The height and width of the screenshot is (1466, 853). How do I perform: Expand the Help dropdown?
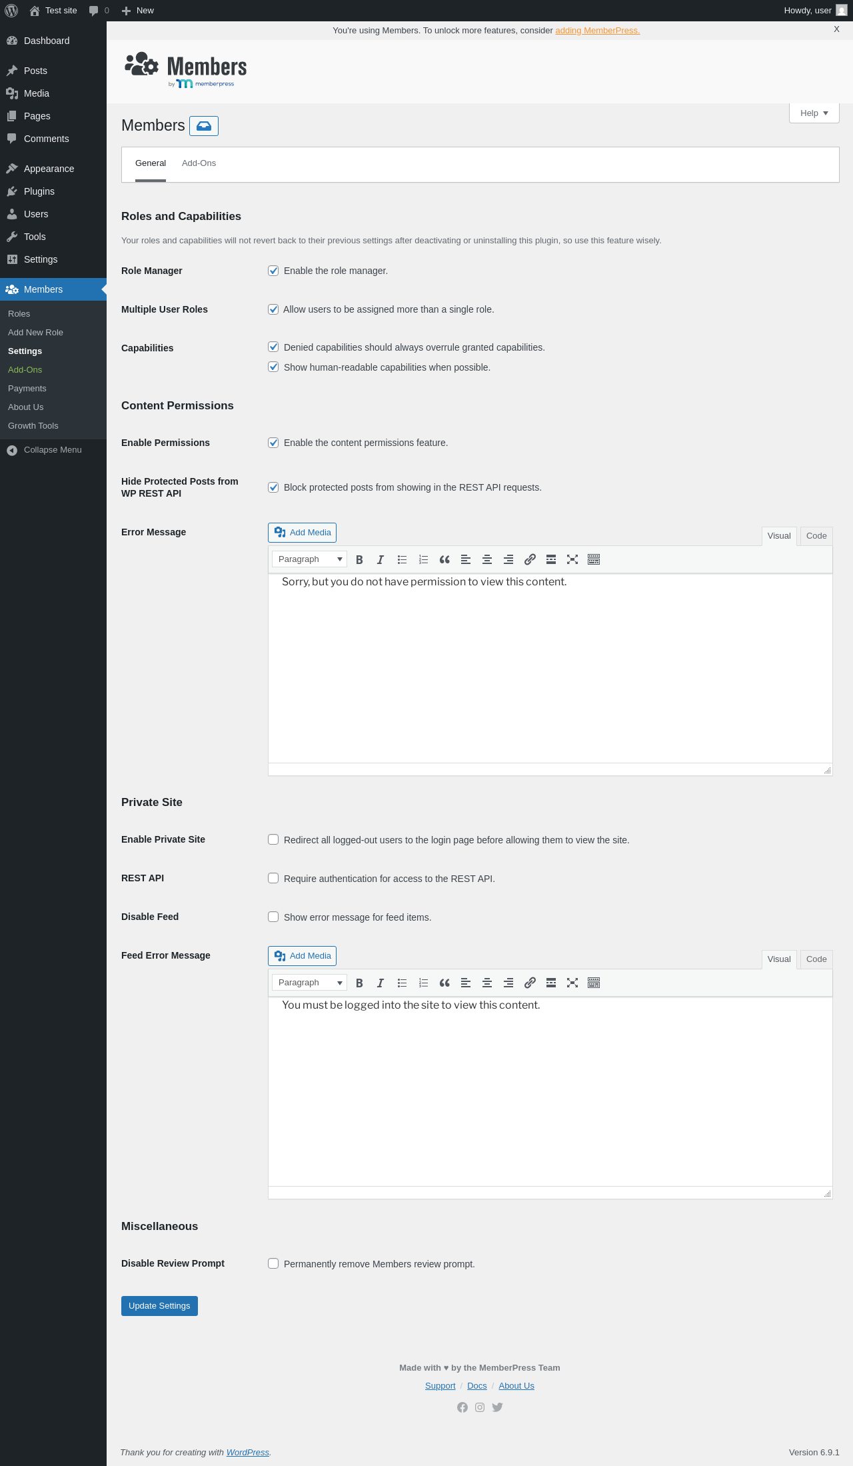814,113
